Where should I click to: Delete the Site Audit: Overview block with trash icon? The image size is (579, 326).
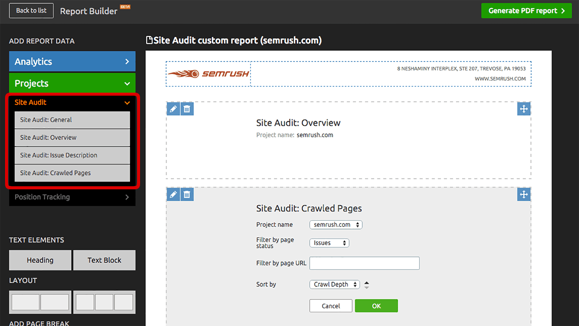coord(187,109)
